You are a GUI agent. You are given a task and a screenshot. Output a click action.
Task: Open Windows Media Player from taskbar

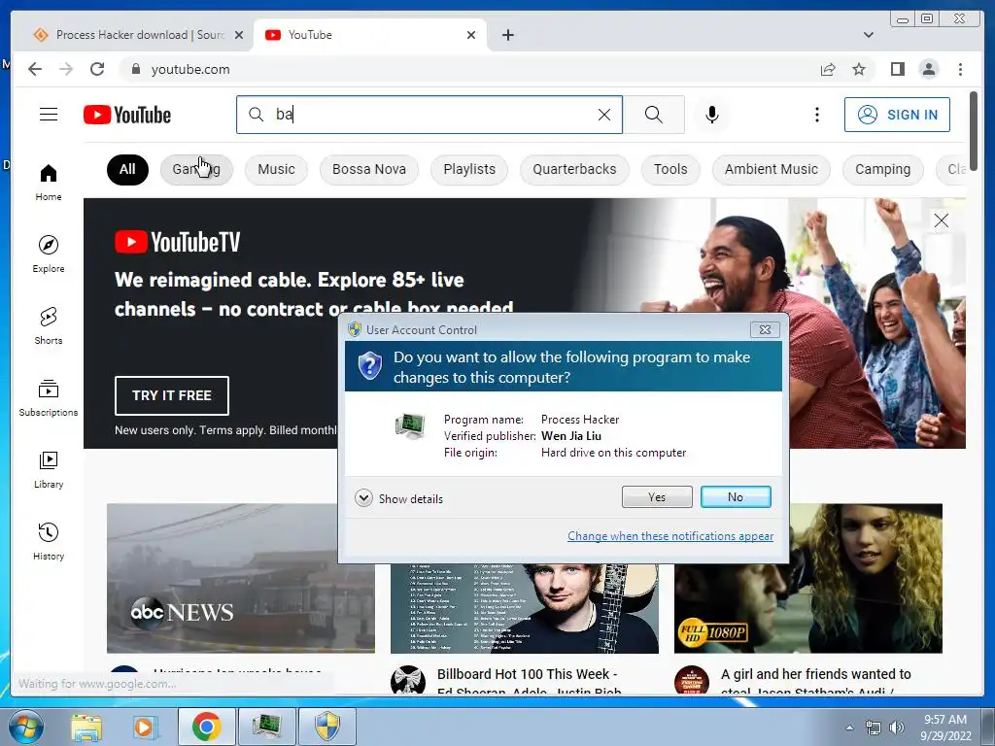point(145,727)
